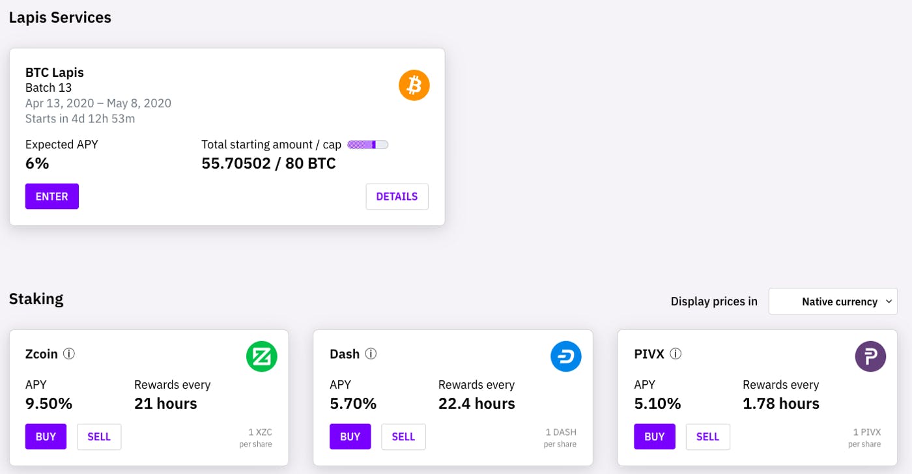
Task: View BTC Lapis details
Action: (x=397, y=197)
